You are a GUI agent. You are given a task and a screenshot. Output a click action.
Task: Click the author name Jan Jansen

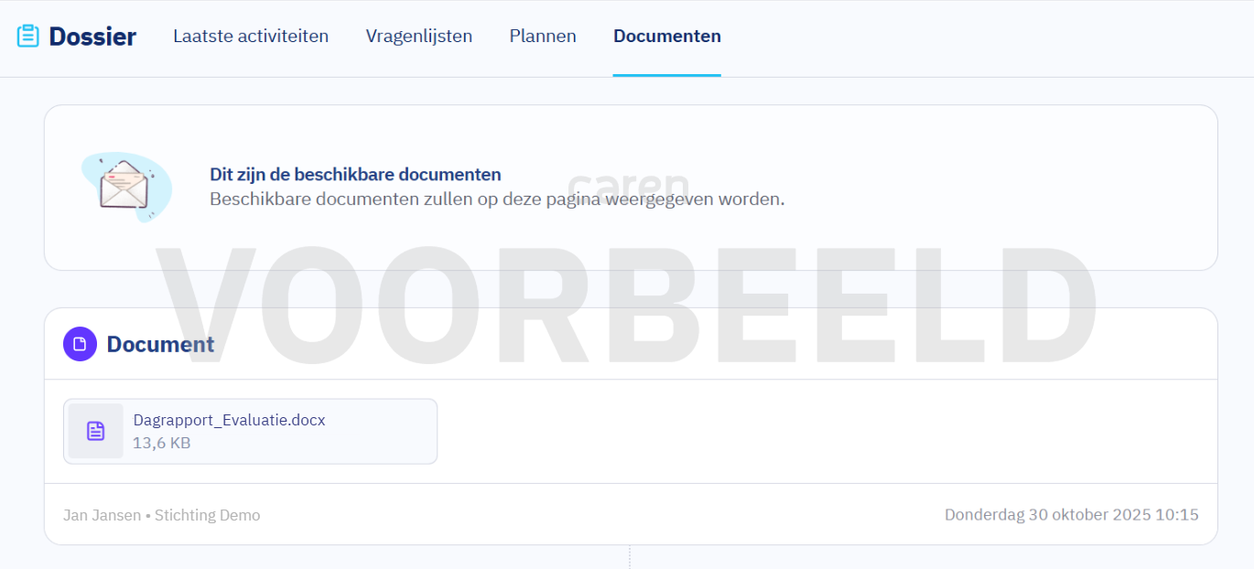(100, 515)
